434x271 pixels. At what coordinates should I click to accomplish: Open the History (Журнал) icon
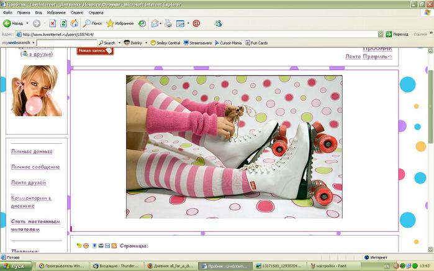(142, 24)
